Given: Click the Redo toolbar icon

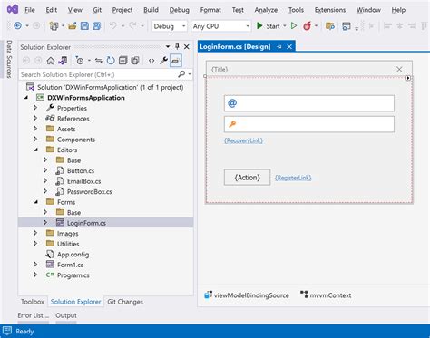Looking at the screenshot, I should click(133, 26).
